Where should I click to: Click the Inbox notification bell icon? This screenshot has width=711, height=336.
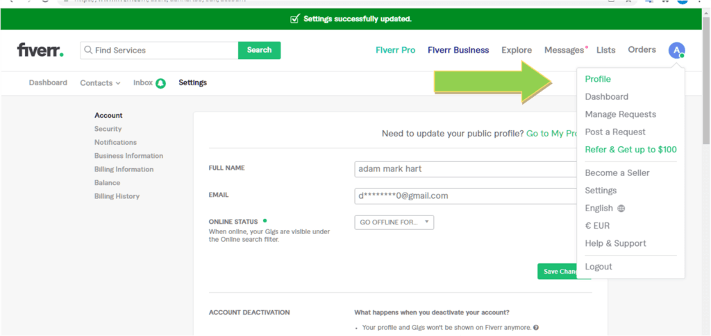coord(160,83)
